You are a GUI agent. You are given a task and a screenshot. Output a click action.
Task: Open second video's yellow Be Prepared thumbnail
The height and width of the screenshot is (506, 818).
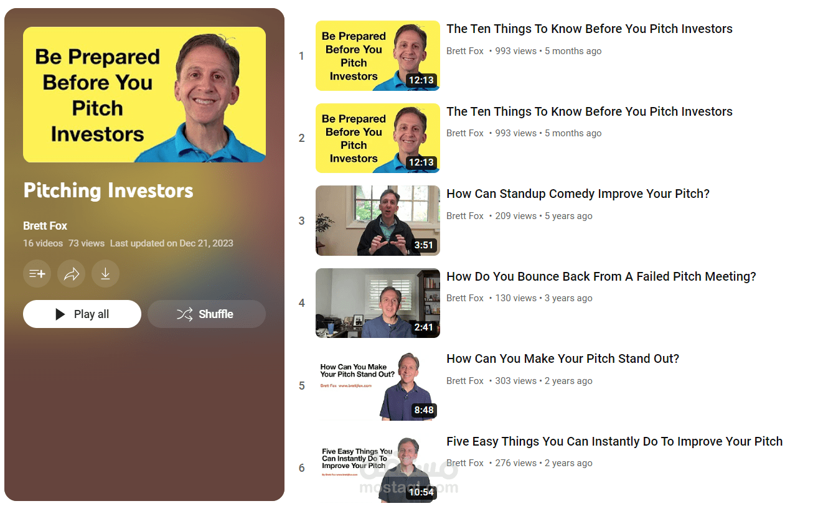[x=378, y=138]
